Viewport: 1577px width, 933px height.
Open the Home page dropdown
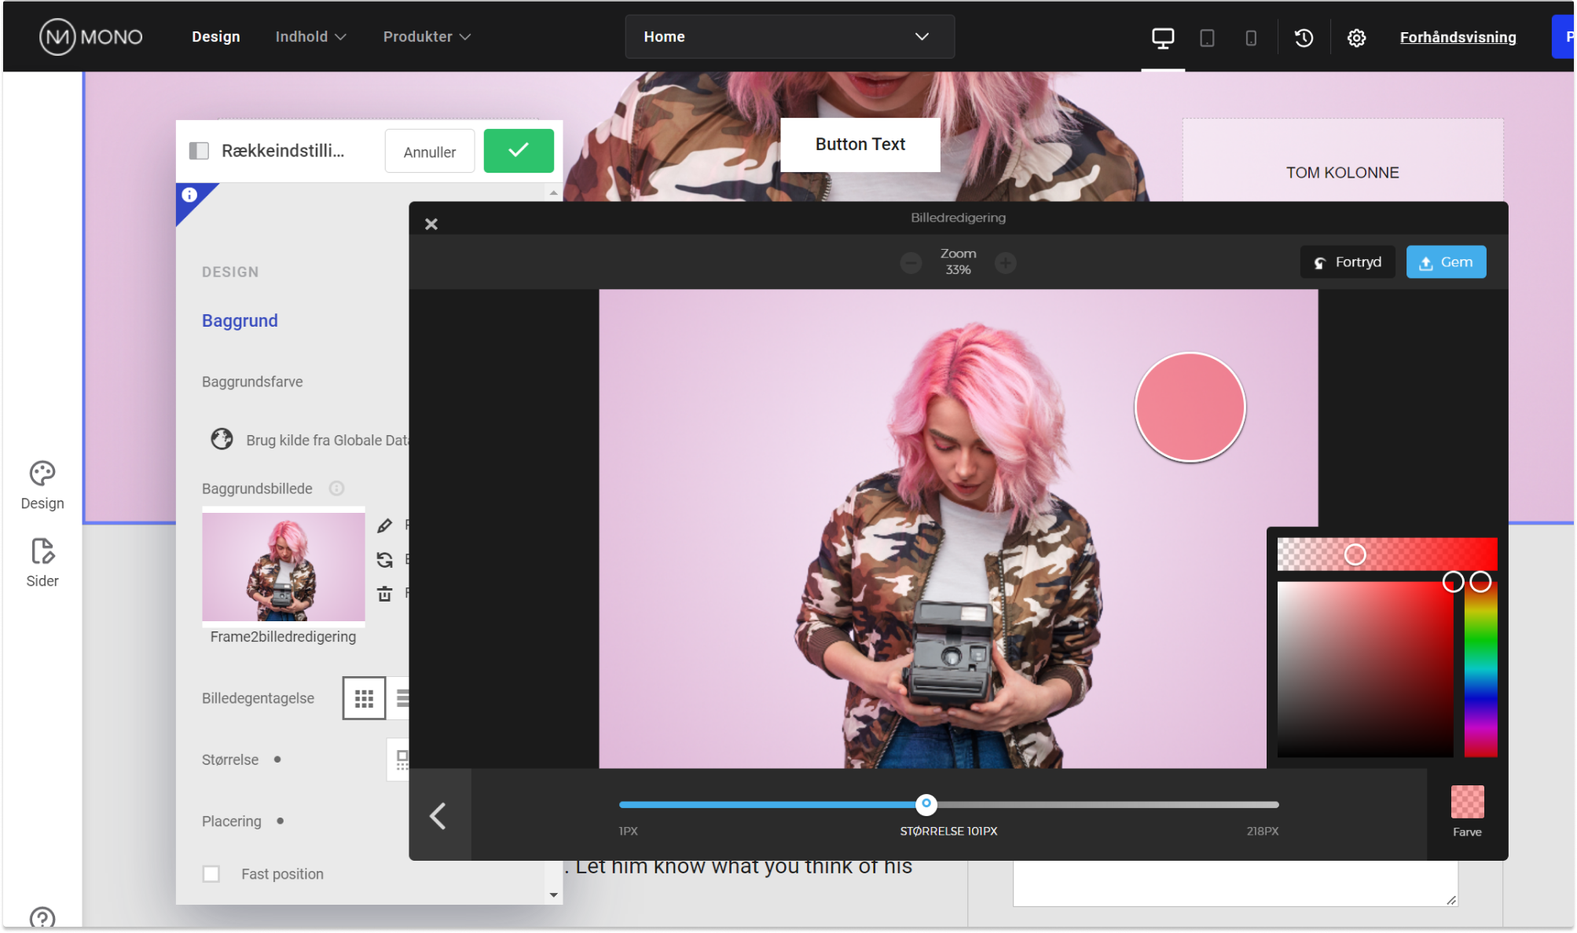789,37
